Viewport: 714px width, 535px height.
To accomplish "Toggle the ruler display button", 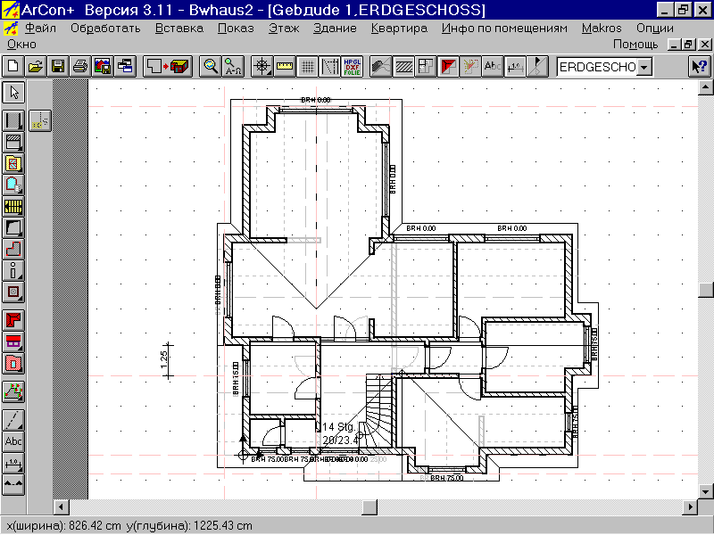I will click(286, 66).
